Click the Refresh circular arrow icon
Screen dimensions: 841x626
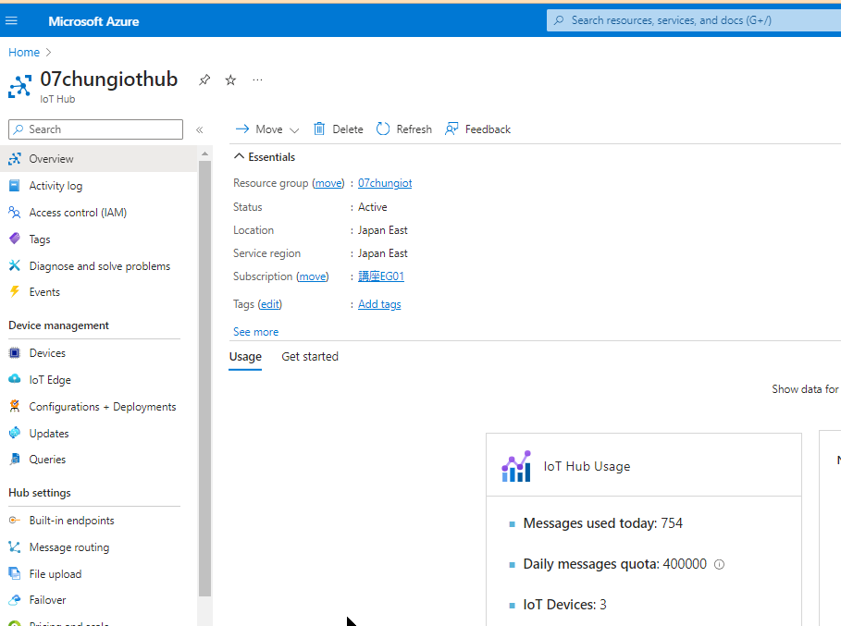click(x=383, y=129)
